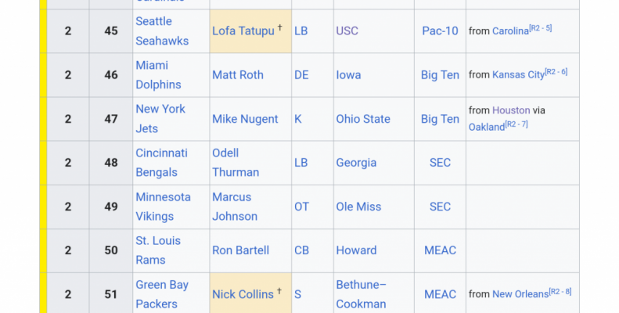Open Lofa Tatupu player page

point(243,31)
